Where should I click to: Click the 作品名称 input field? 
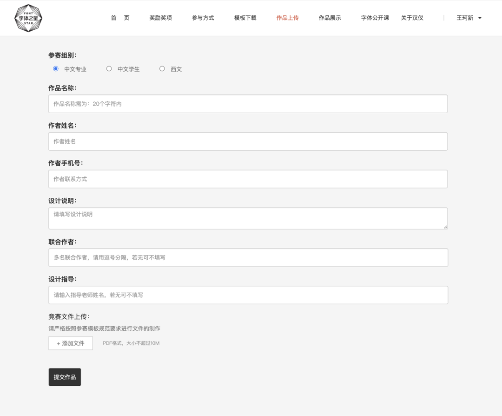point(248,104)
